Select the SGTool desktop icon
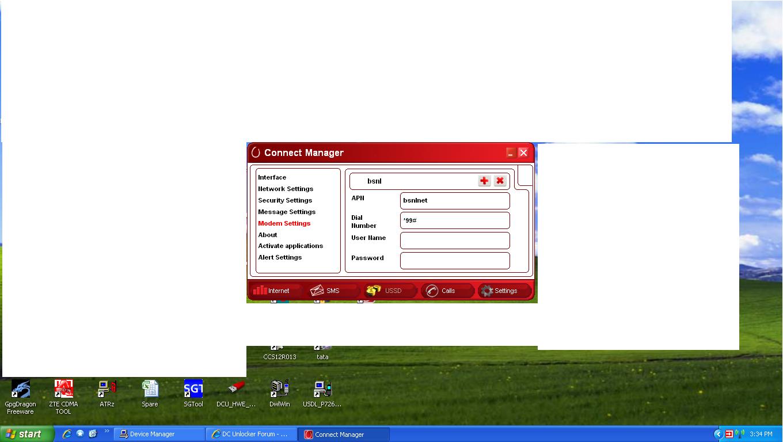This screenshot has height=442, width=783. 193,390
